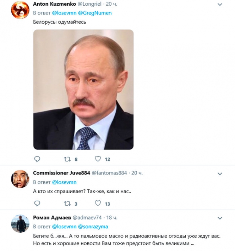
Task: Open Commissioner Juve884's profile avatar
Action: click(x=20, y=178)
